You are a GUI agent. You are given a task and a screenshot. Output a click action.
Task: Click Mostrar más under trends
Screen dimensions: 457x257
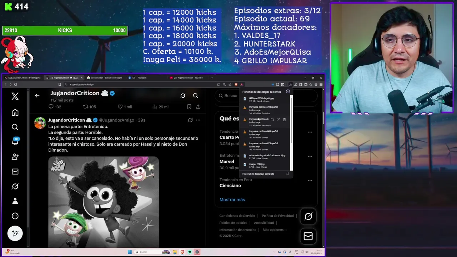click(x=232, y=200)
